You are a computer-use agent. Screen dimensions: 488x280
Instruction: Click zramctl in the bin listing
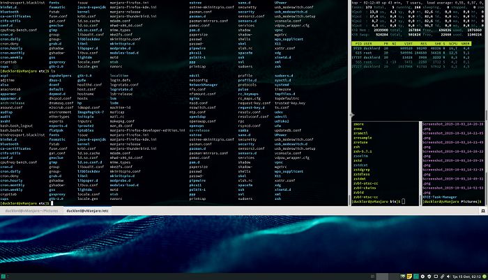tap(360, 133)
